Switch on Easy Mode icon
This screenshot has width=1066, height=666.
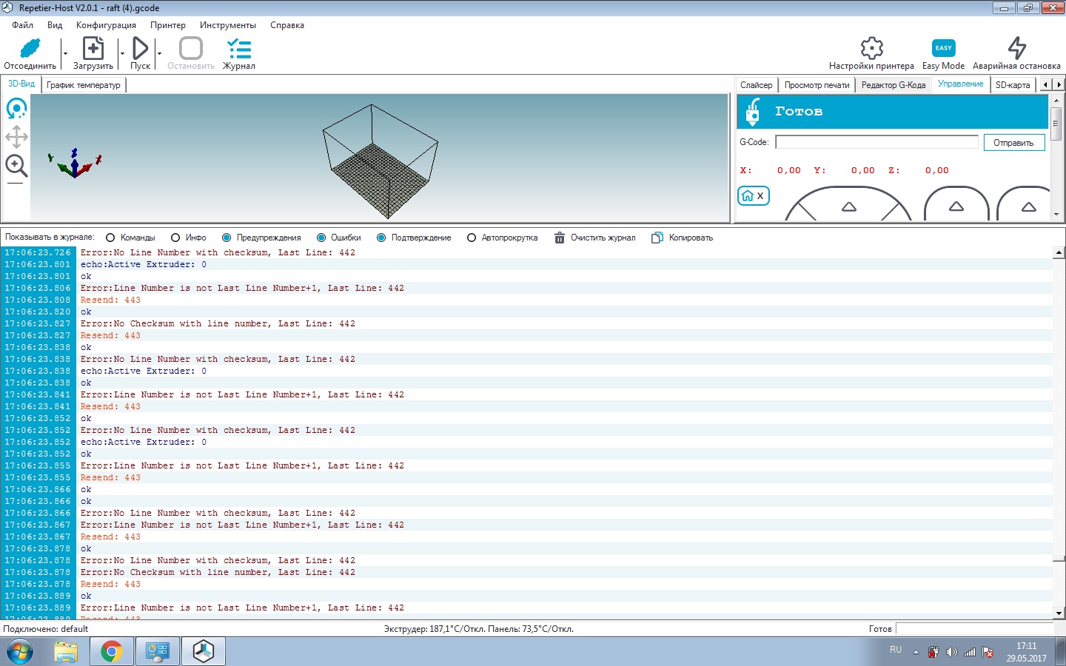coord(943,49)
